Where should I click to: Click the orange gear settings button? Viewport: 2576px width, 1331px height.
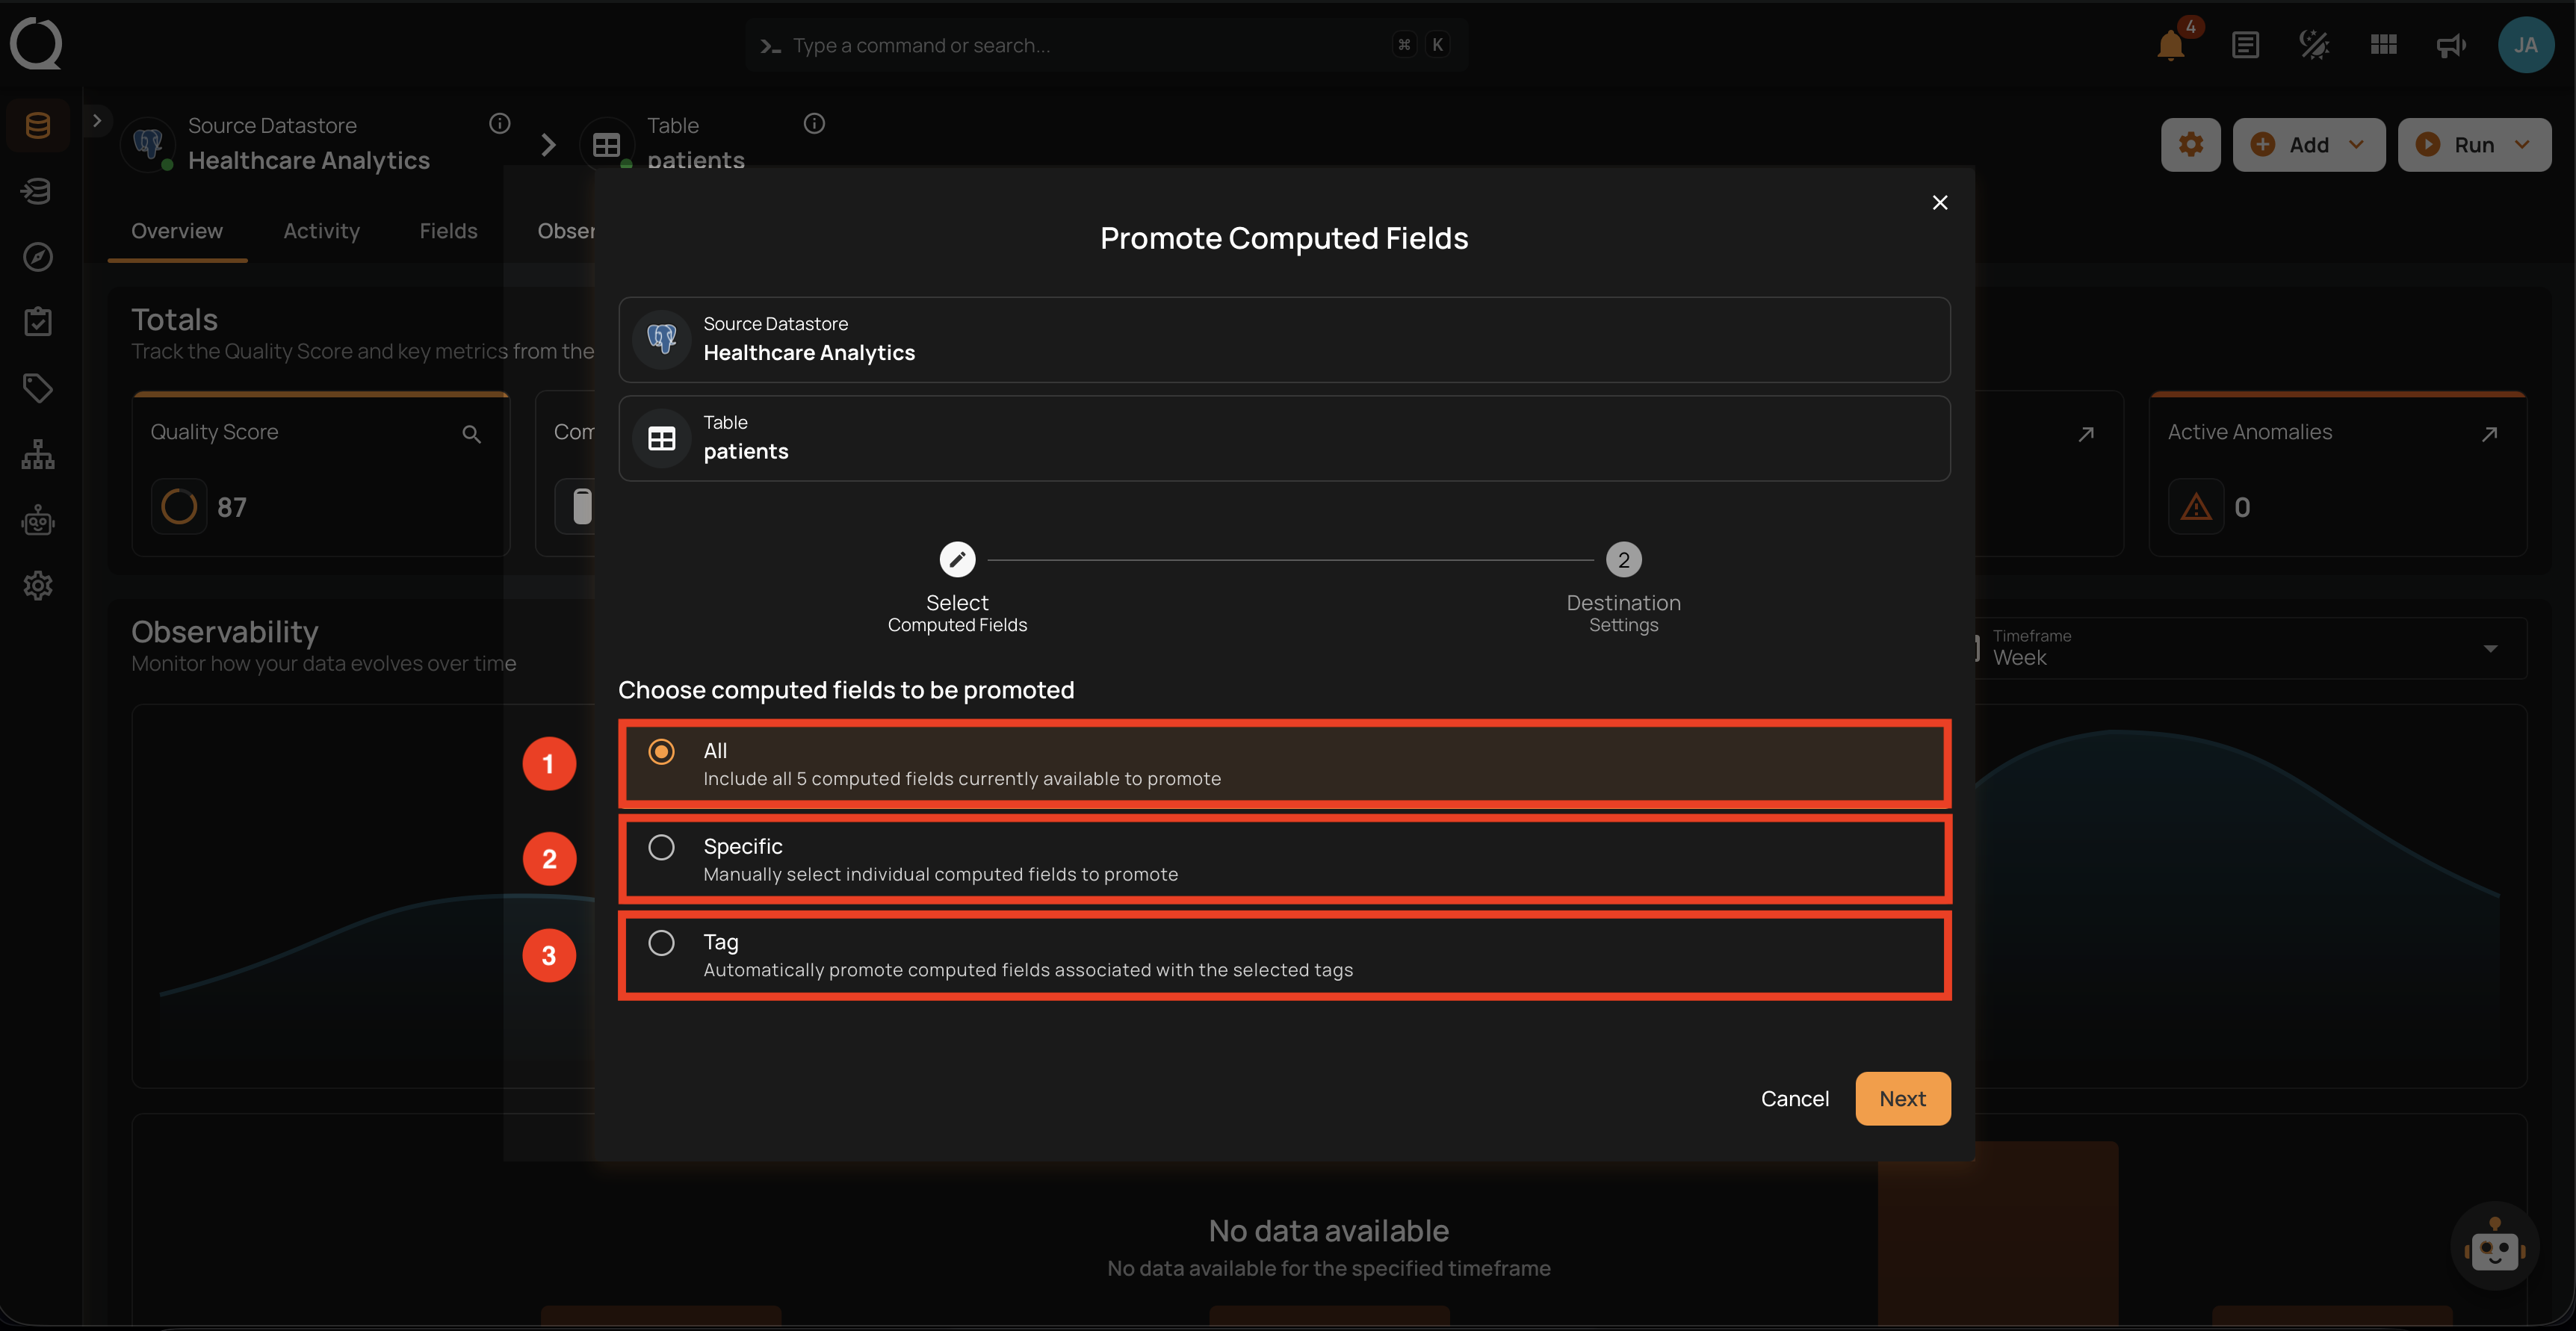[2190, 145]
